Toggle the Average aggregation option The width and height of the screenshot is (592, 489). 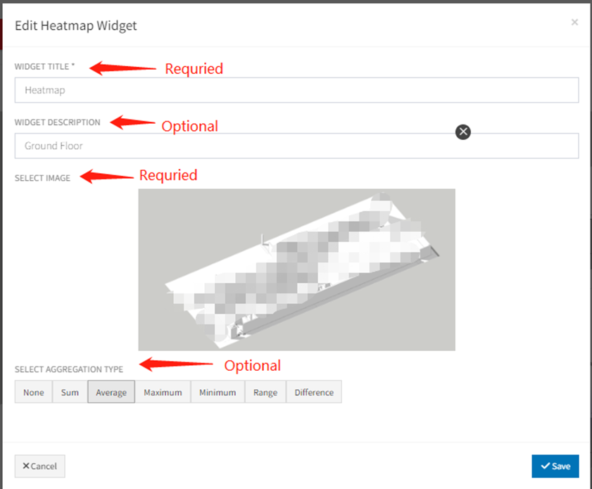click(x=111, y=393)
